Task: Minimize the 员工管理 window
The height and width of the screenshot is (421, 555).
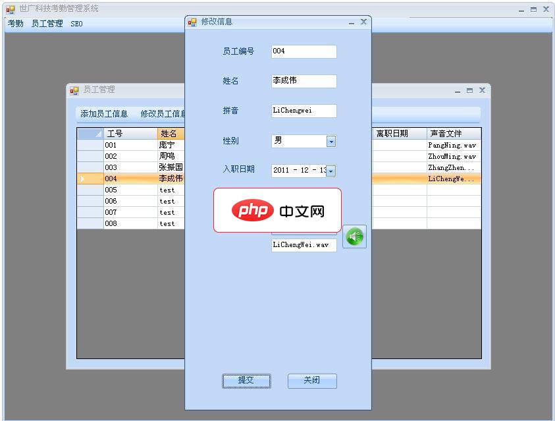Action: (x=458, y=91)
